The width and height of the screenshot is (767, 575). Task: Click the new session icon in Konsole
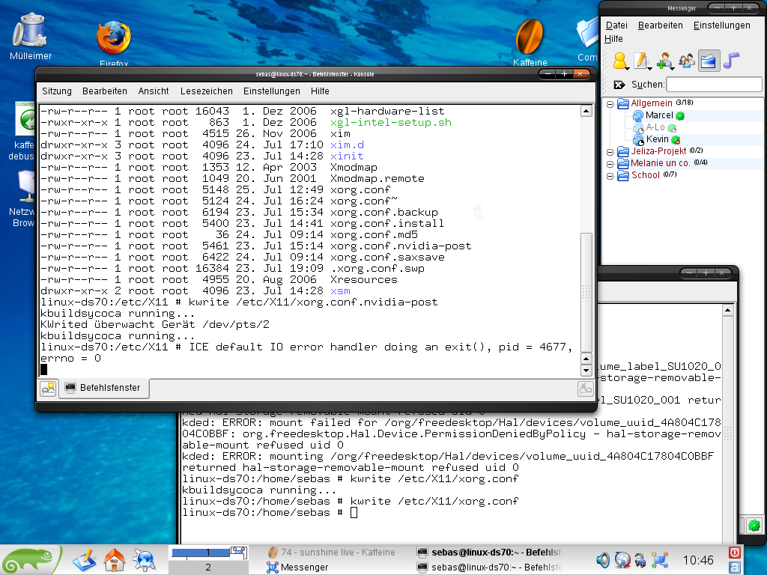pos(48,388)
